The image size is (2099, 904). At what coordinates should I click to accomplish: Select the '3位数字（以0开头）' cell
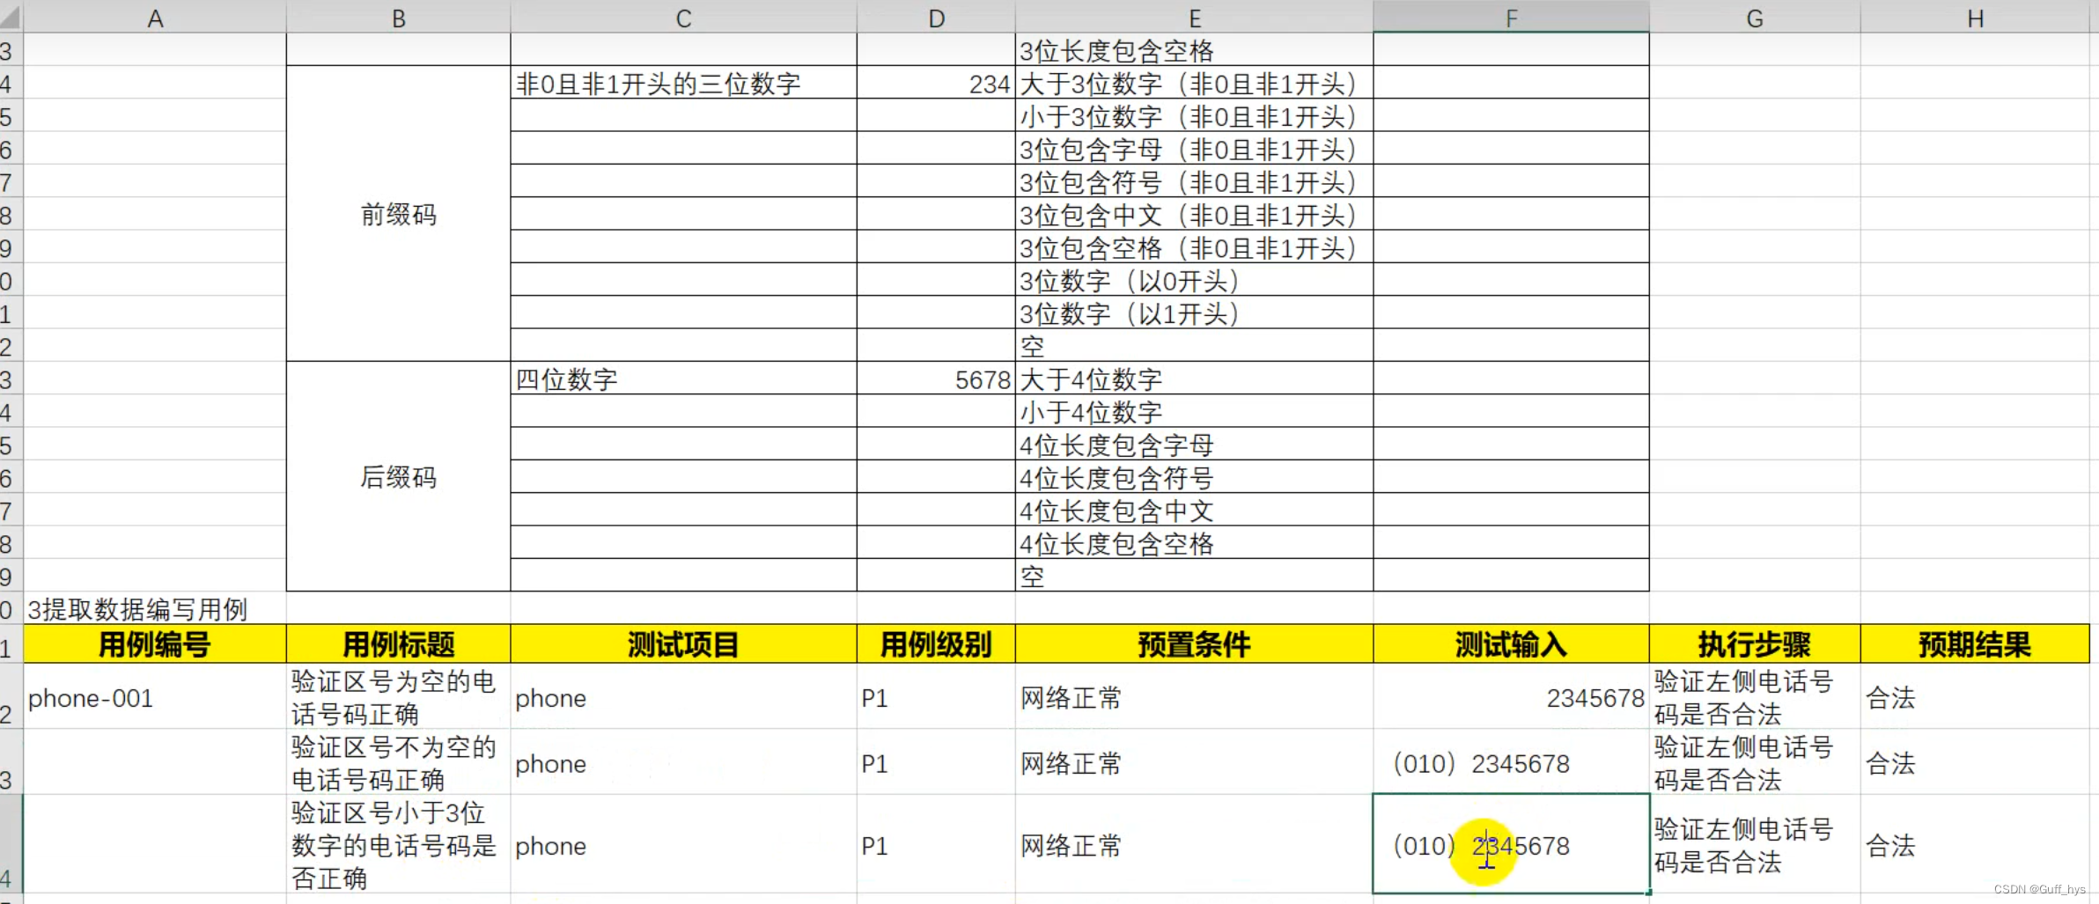pyautogui.click(x=1194, y=280)
